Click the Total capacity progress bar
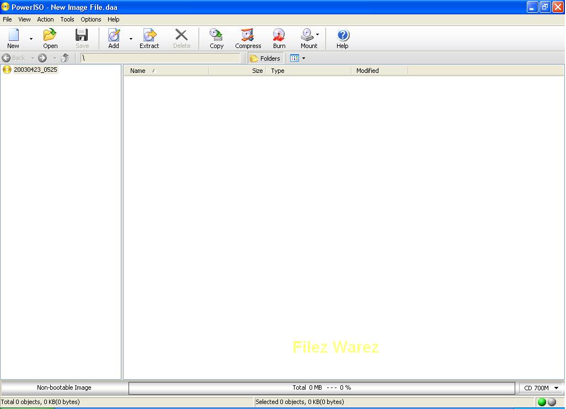 point(321,387)
